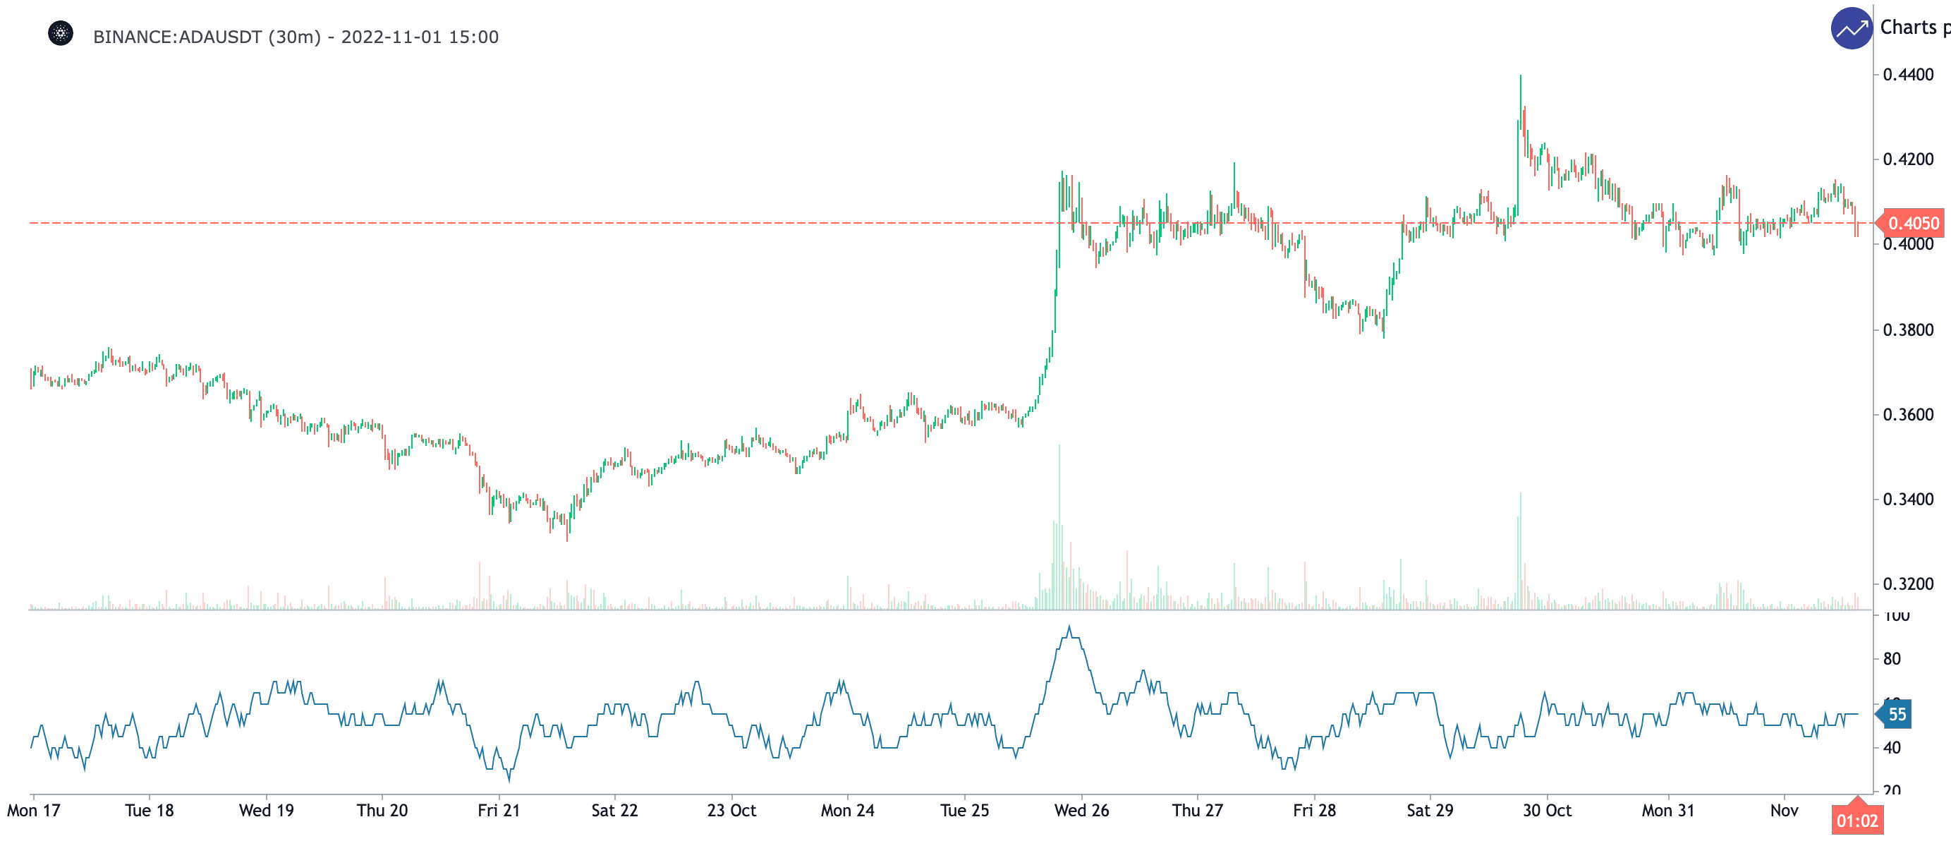Image resolution: width=1951 pixels, height=841 pixels.
Task: Click the 0.3800 price axis label
Action: click(1908, 329)
